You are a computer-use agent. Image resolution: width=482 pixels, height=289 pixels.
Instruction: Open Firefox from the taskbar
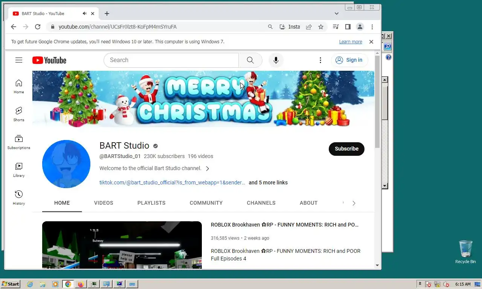[81, 284]
